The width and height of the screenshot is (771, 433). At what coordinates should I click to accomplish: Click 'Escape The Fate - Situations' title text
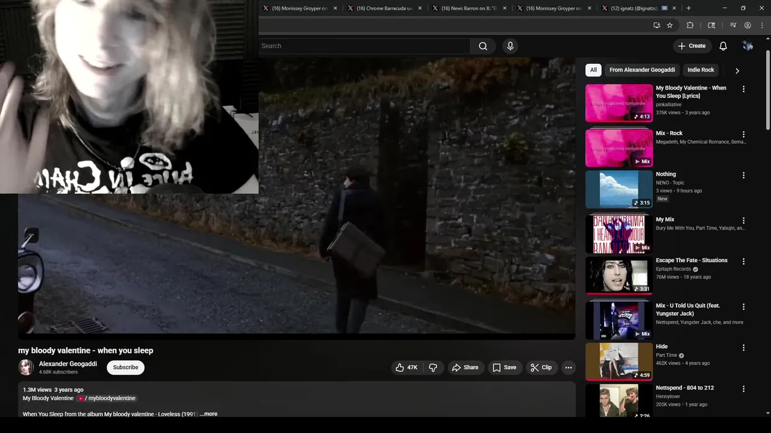coord(691,260)
